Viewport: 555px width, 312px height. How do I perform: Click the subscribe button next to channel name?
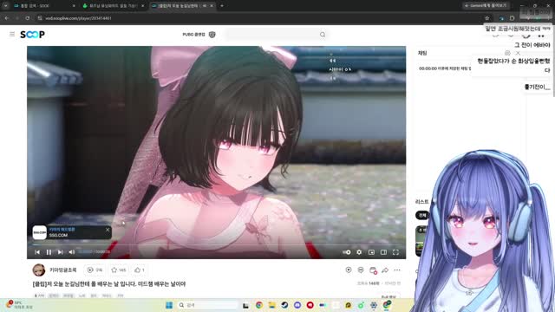click(95, 270)
